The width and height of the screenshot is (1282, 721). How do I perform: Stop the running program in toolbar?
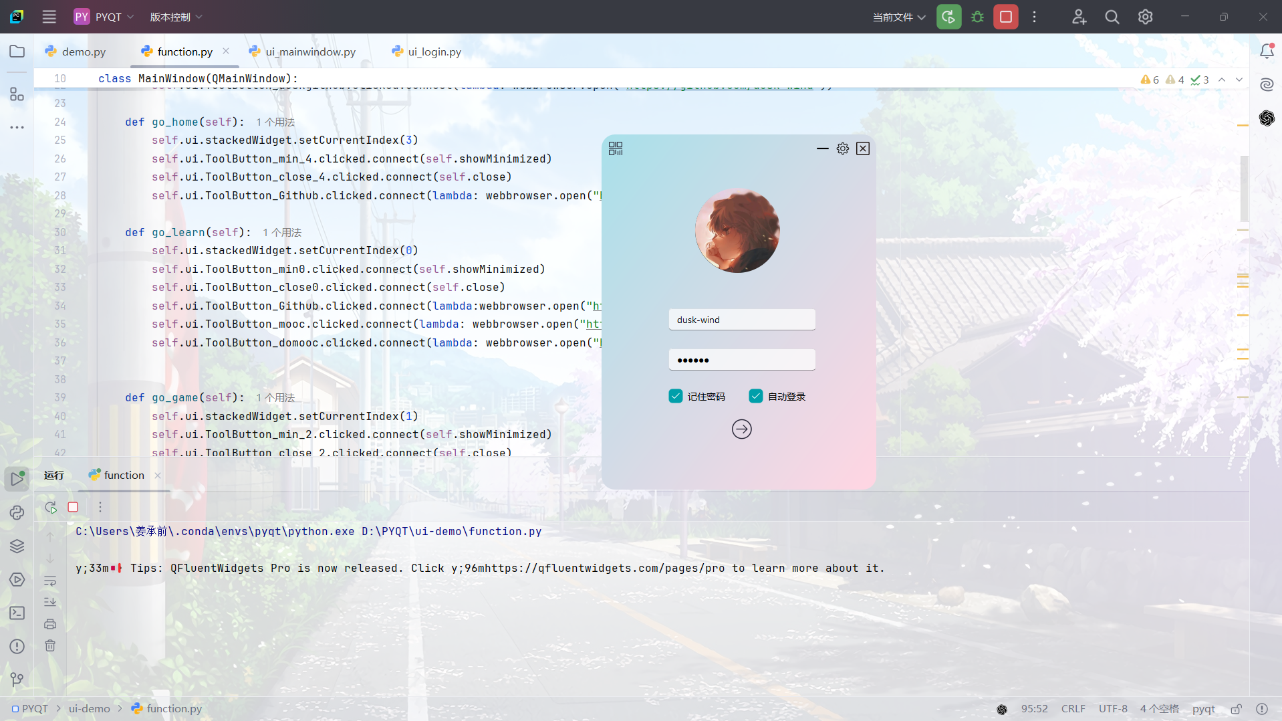tap(1005, 17)
